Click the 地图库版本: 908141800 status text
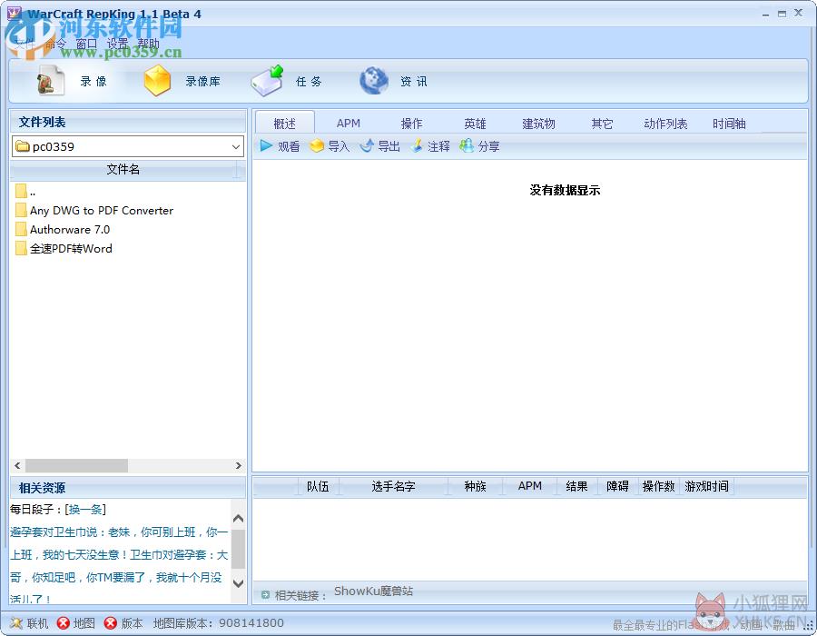Image resolution: width=817 pixels, height=636 pixels. [x=218, y=623]
